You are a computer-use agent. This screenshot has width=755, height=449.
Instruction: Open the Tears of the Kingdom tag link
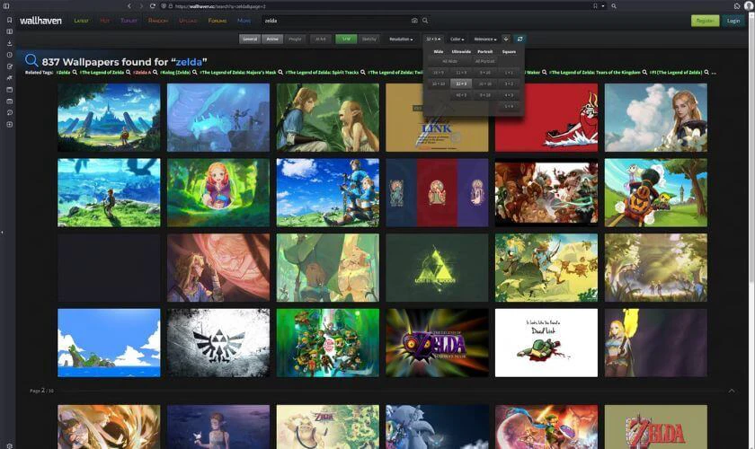pos(595,72)
